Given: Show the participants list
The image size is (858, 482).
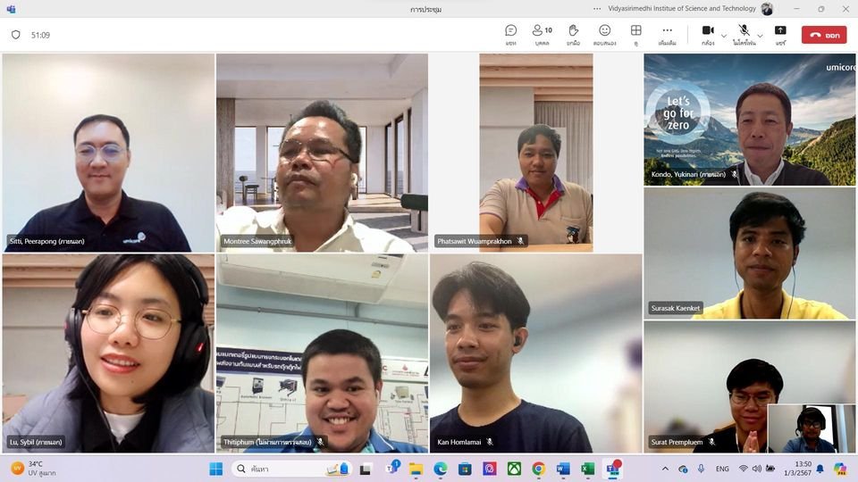Looking at the screenshot, I should pyautogui.click(x=542, y=34).
